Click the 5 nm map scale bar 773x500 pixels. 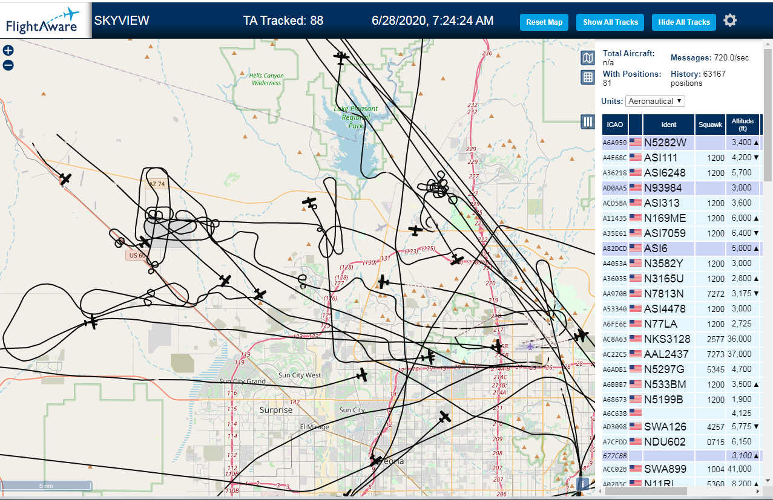(x=46, y=485)
